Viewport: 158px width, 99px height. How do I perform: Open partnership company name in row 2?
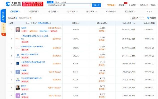[x=35, y=37]
